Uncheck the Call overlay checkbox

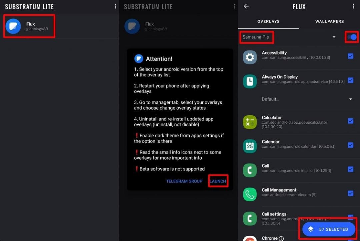[x=350, y=169]
